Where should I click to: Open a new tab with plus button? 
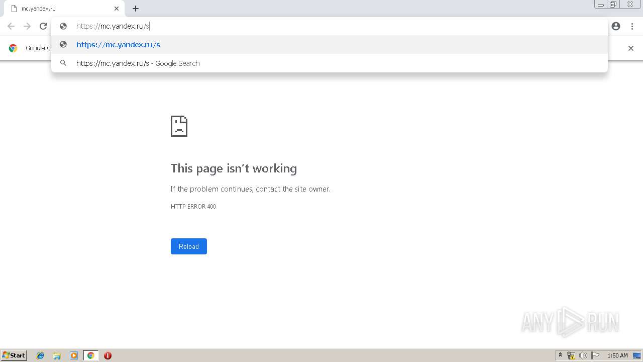(x=136, y=9)
